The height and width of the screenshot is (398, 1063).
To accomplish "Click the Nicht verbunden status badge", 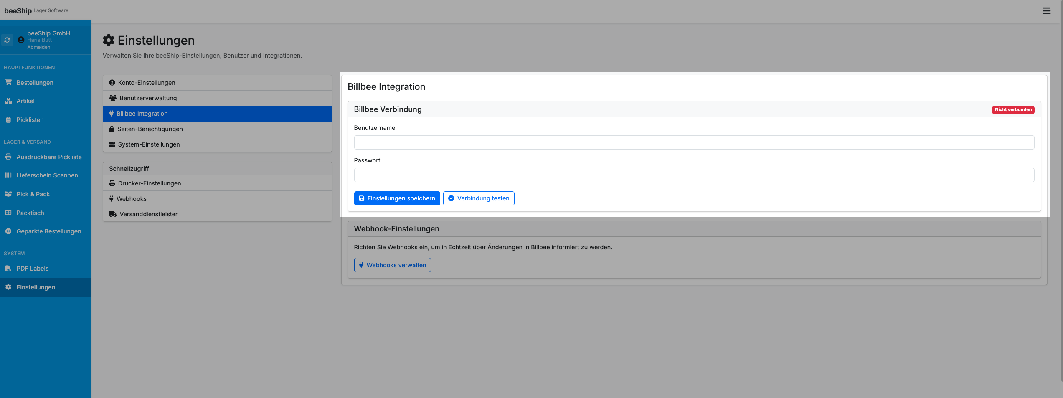I will [x=1013, y=110].
